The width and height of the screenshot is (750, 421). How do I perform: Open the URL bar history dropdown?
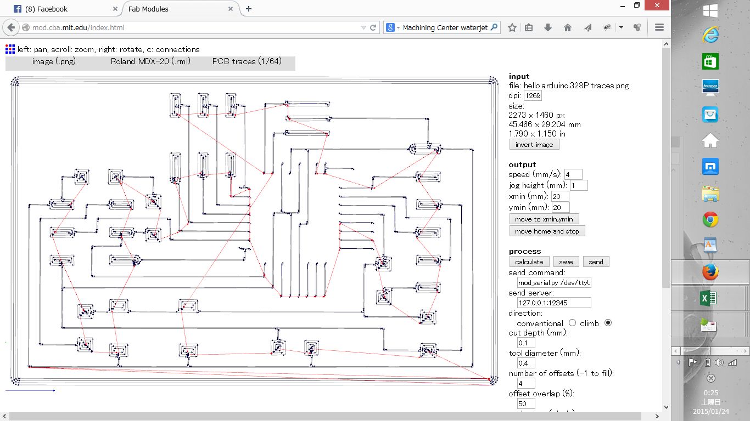[x=363, y=27]
